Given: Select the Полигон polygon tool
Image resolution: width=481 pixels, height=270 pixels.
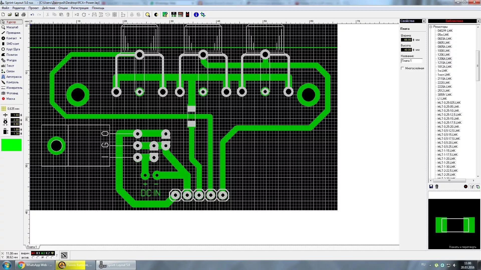Looking at the screenshot, I should pos(11,55).
